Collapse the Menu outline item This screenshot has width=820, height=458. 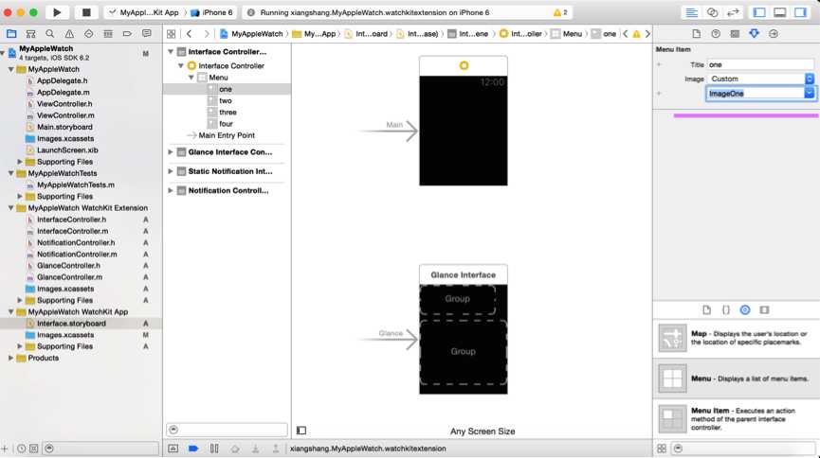(x=191, y=78)
